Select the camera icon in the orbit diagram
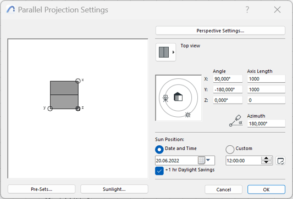 (165, 98)
